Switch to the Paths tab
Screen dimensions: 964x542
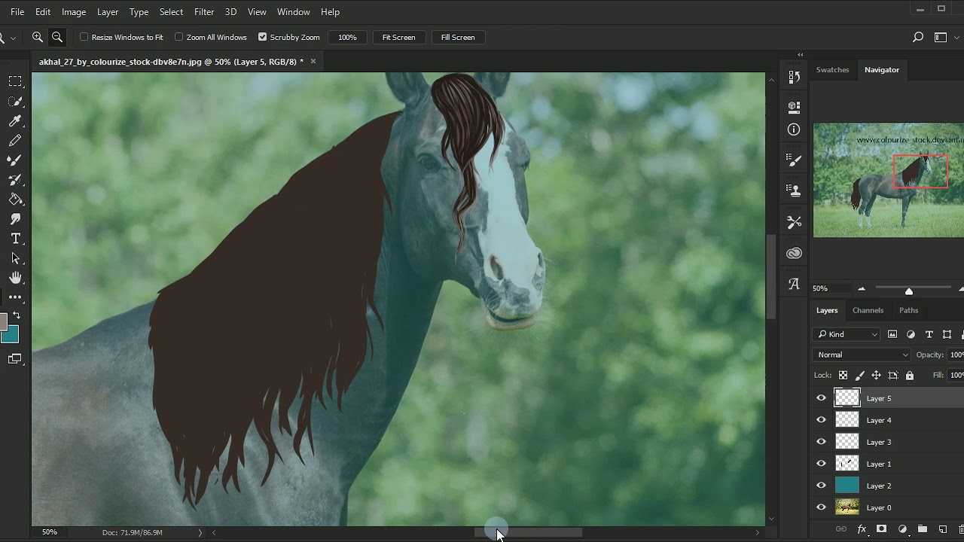pyautogui.click(x=908, y=310)
